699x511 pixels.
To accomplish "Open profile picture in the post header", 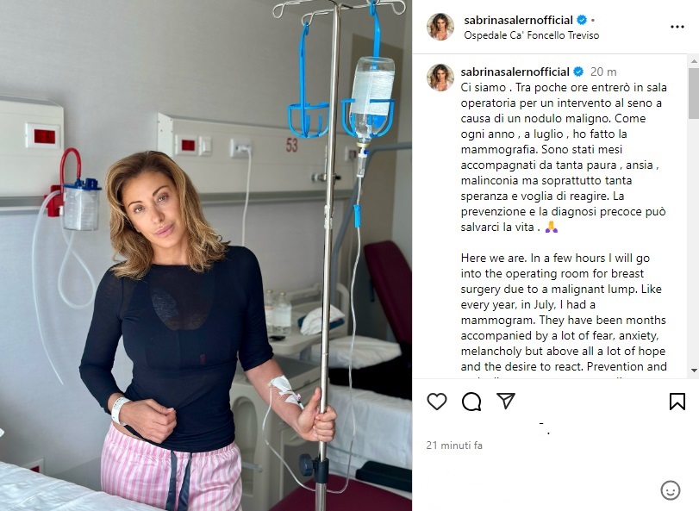I will click(440, 27).
